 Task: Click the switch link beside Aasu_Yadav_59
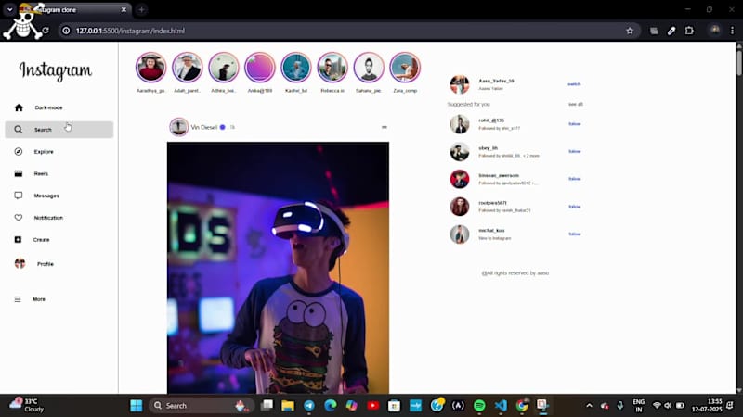(574, 84)
